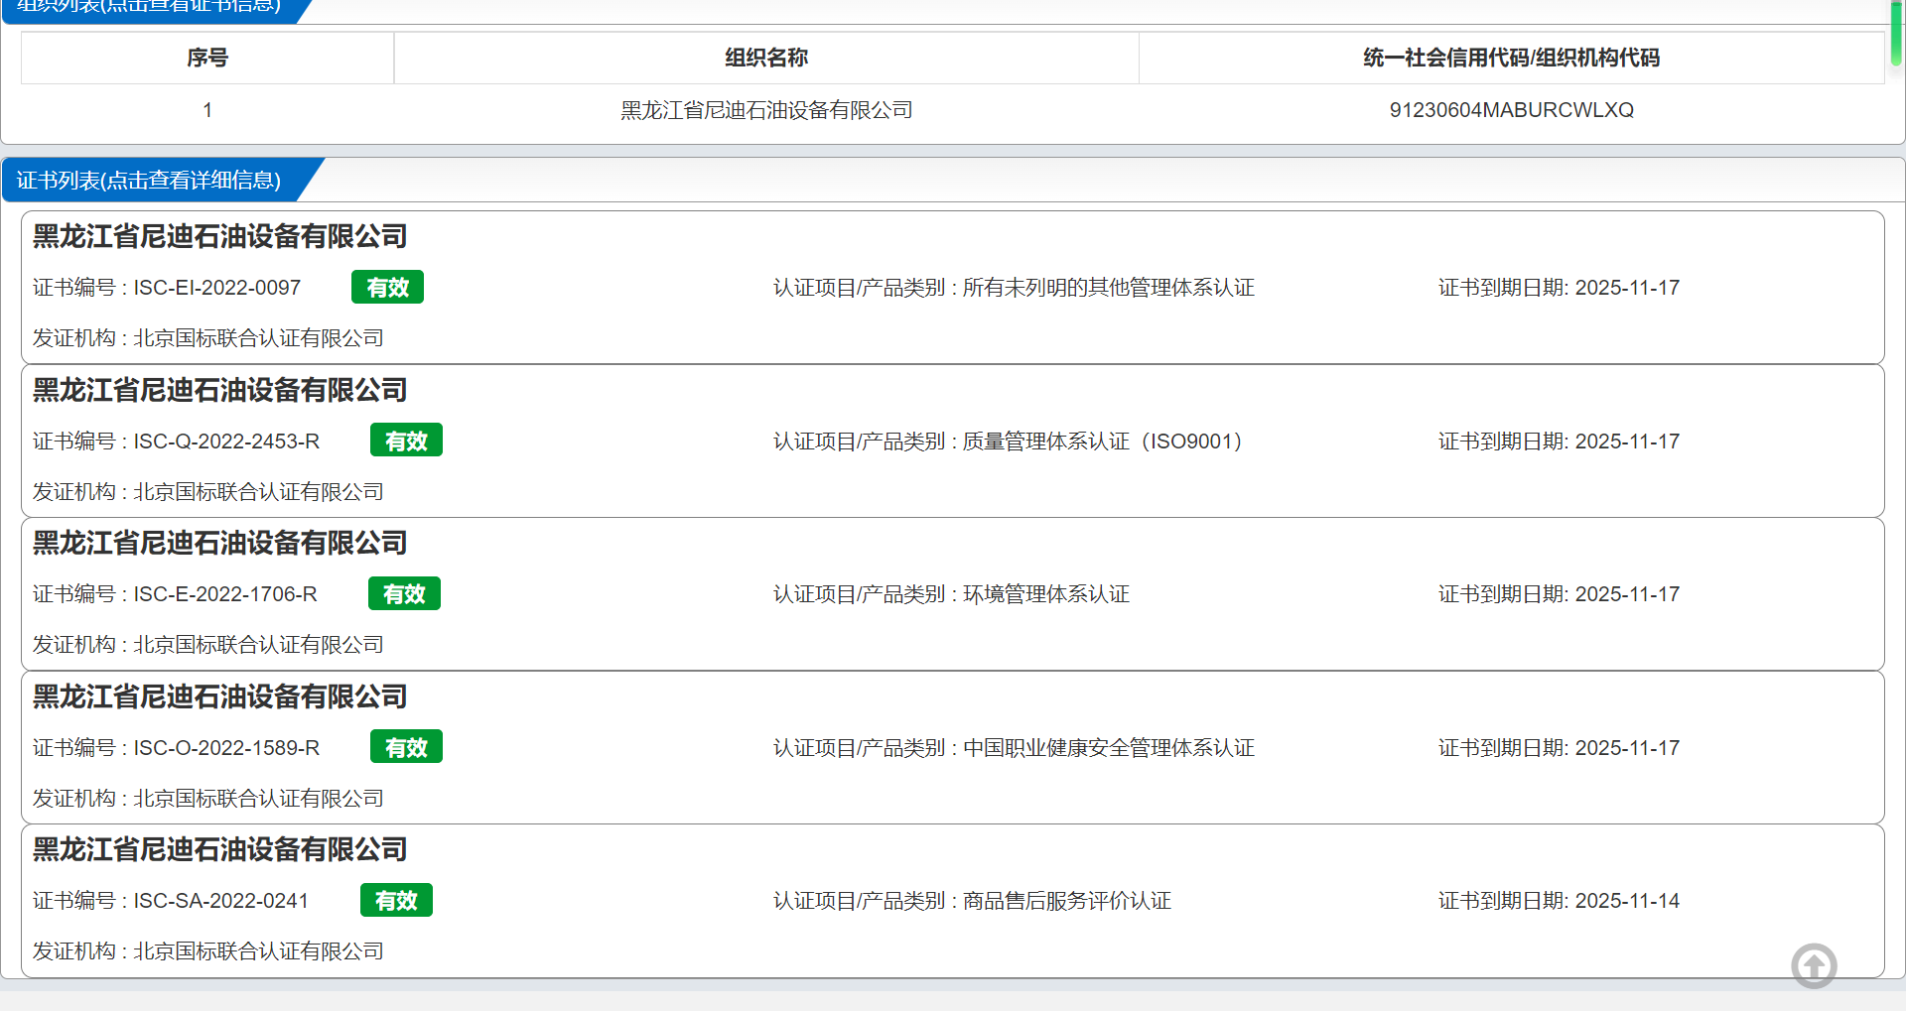Viewport: 1906px width, 1011px height.
Task: Click expiry date 2025-11-14
Action: pyautogui.click(x=1627, y=901)
